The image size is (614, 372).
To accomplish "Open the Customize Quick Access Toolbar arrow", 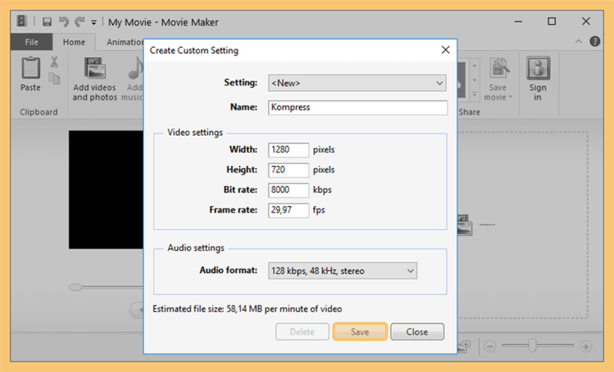I will point(94,22).
